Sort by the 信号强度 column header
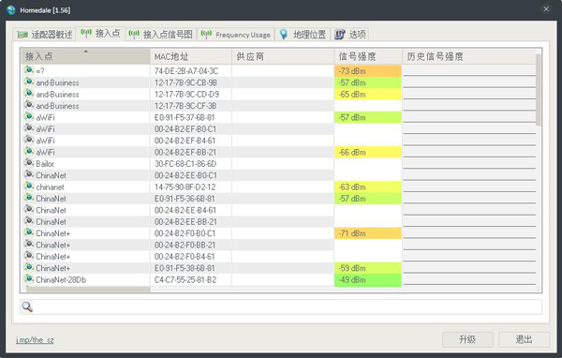This screenshot has height=358, width=562. pyautogui.click(x=368, y=56)
